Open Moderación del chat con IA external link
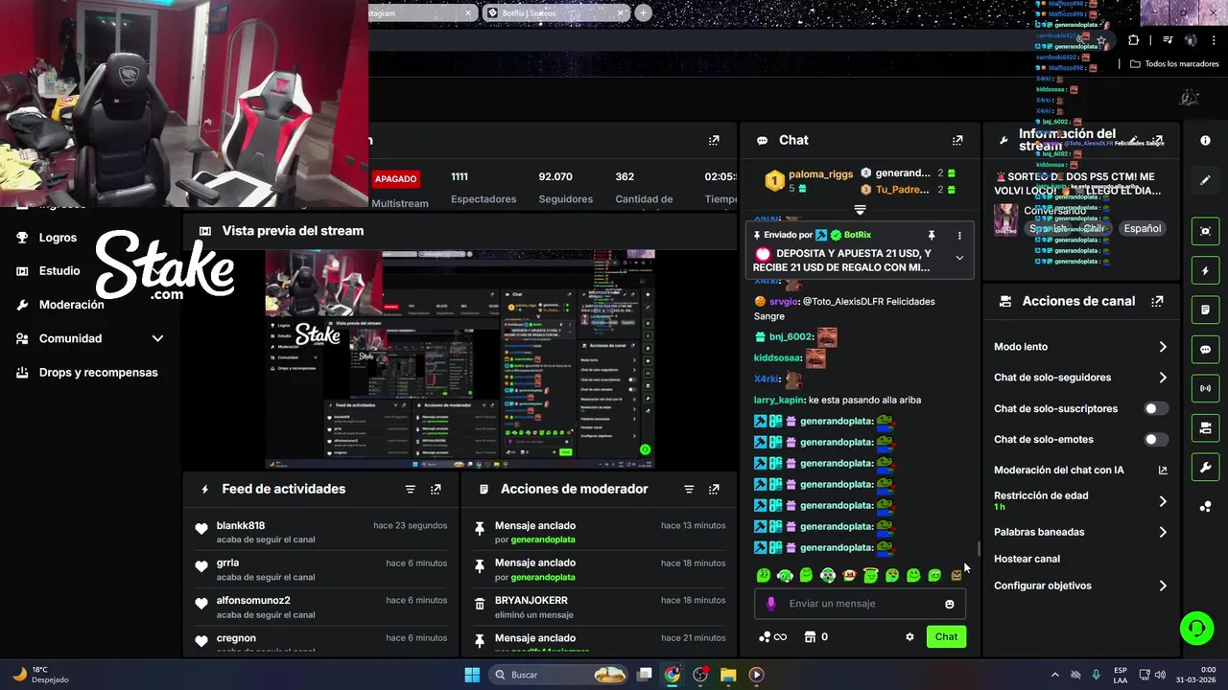 [1163, 471]
